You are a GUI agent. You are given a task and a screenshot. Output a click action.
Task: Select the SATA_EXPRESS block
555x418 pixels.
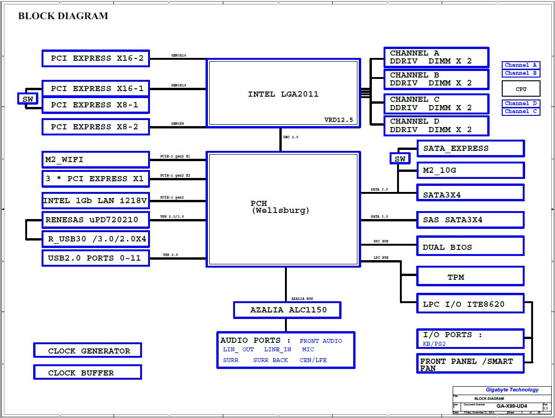470,149
